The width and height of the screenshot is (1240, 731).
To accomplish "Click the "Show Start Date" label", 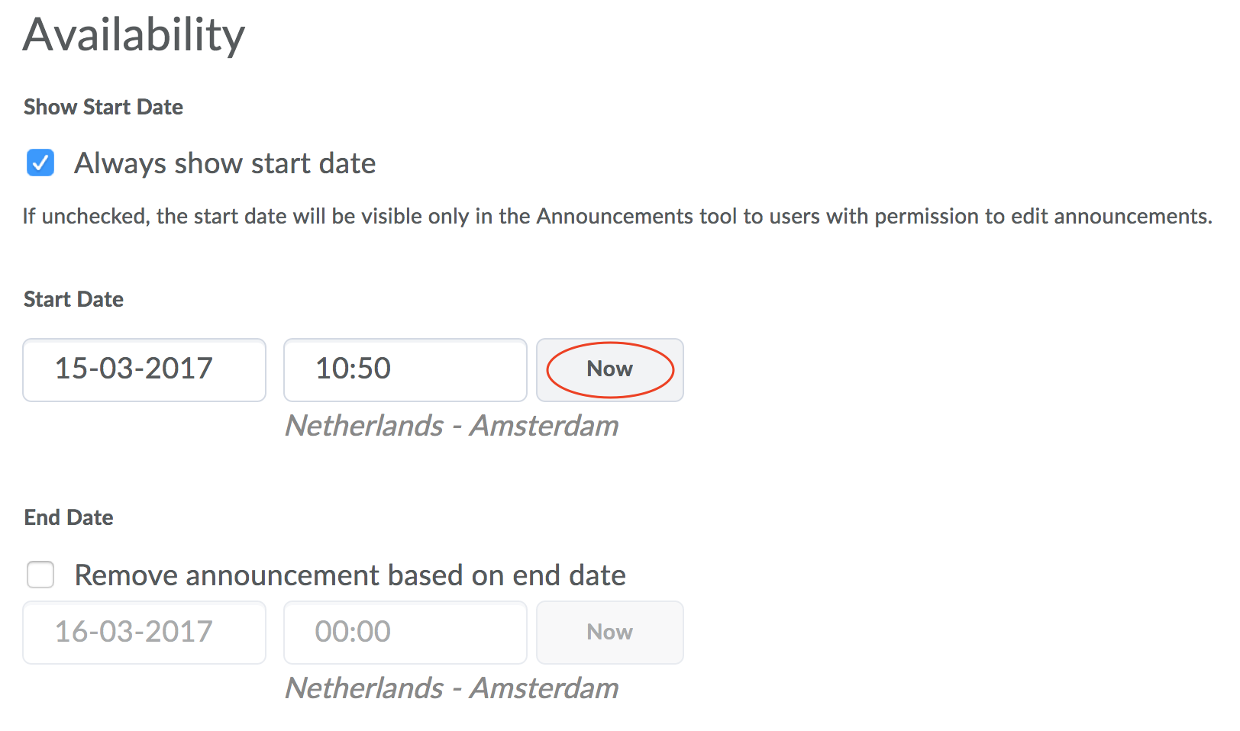I will coord(103,107).
